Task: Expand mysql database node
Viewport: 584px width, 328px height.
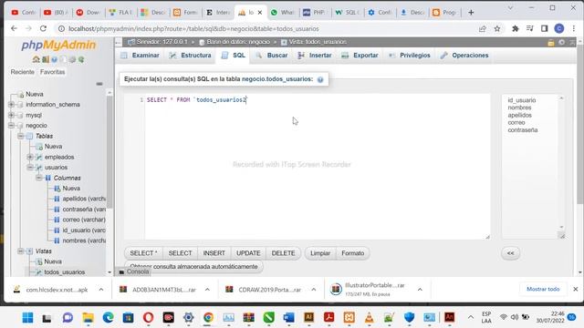Action: [11, 115]
